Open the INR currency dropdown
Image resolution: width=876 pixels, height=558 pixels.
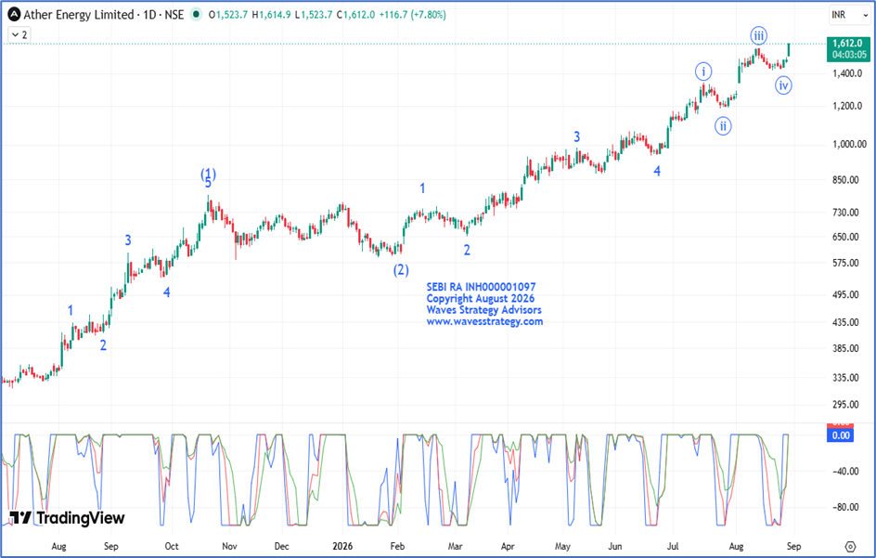click(x=849, y=15)
